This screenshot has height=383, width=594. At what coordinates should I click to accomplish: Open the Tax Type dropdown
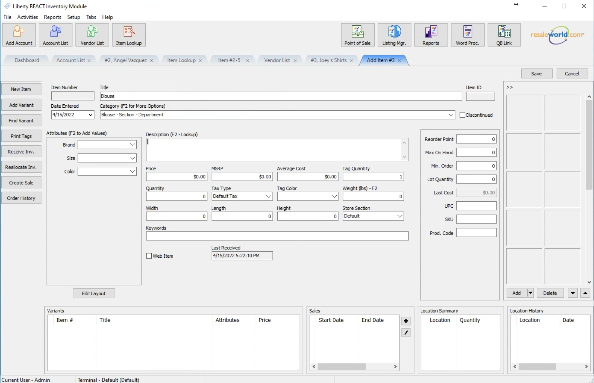pos(269,196)
